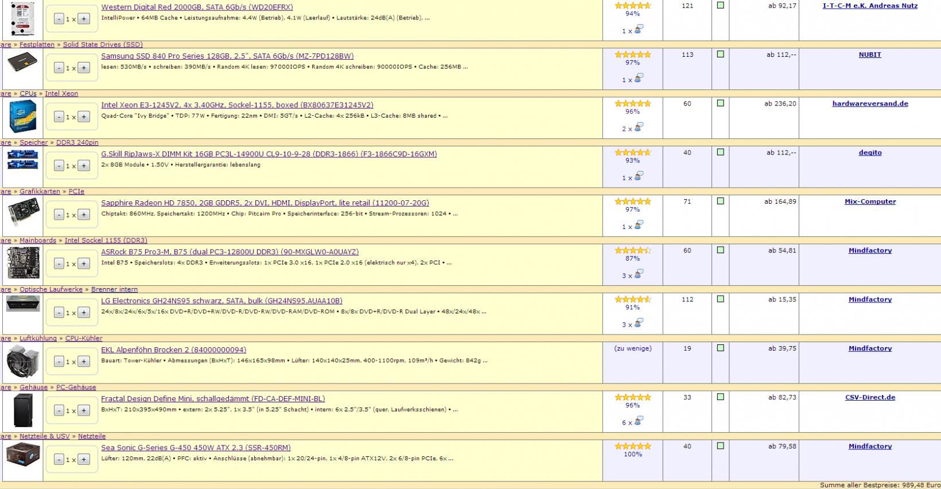This screenshot has width=941, height=489.
Task: Tick the checkbox in the G.Skill RipJaws-X row
Action: click(x=721, y=152)
